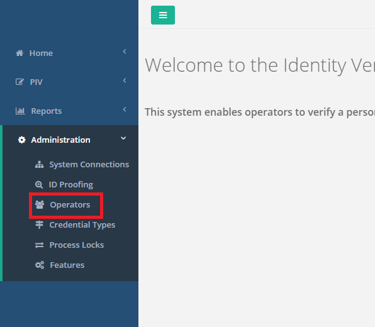The height and width of the screenshot is (327, 375).
Task: Click the Features cogs icon
Action: coord(40,265)
